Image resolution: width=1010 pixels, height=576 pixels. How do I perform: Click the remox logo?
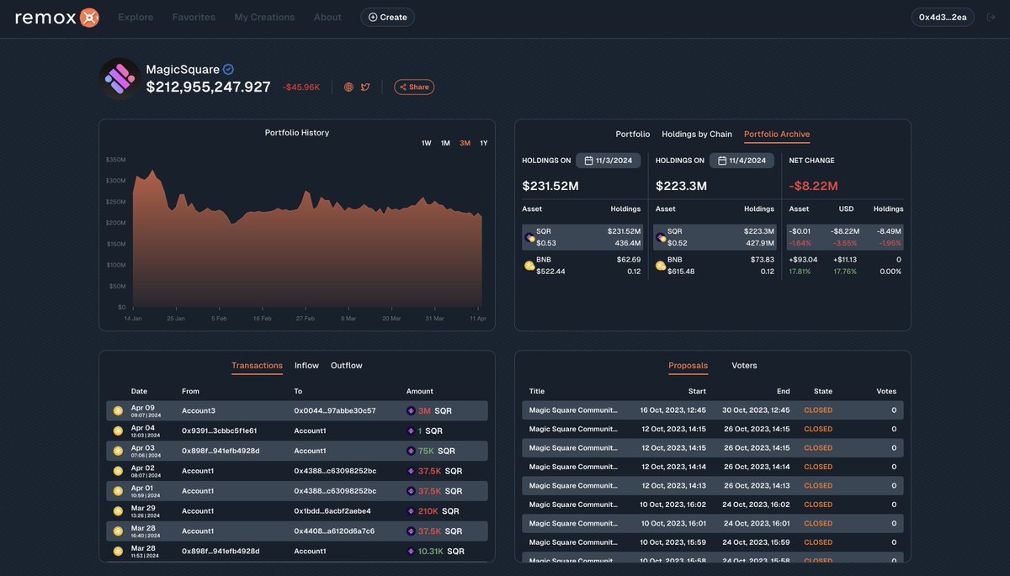pyautogui.click(x=57, y=17)
